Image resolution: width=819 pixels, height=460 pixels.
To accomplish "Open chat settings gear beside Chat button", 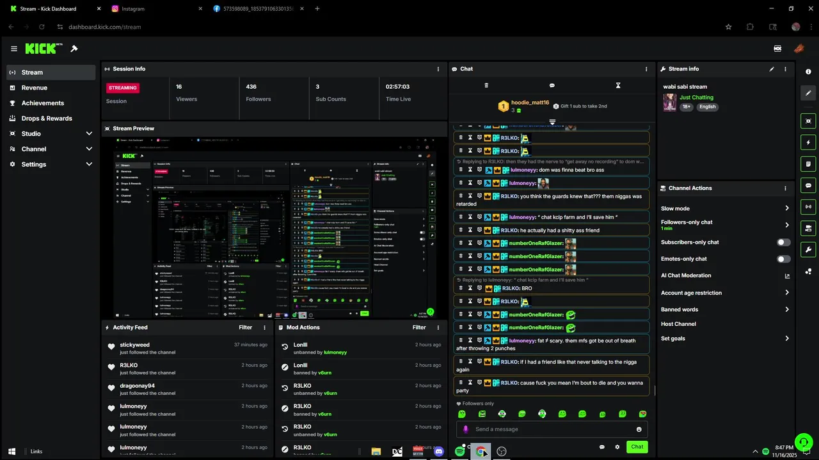I will click(617, 447).
